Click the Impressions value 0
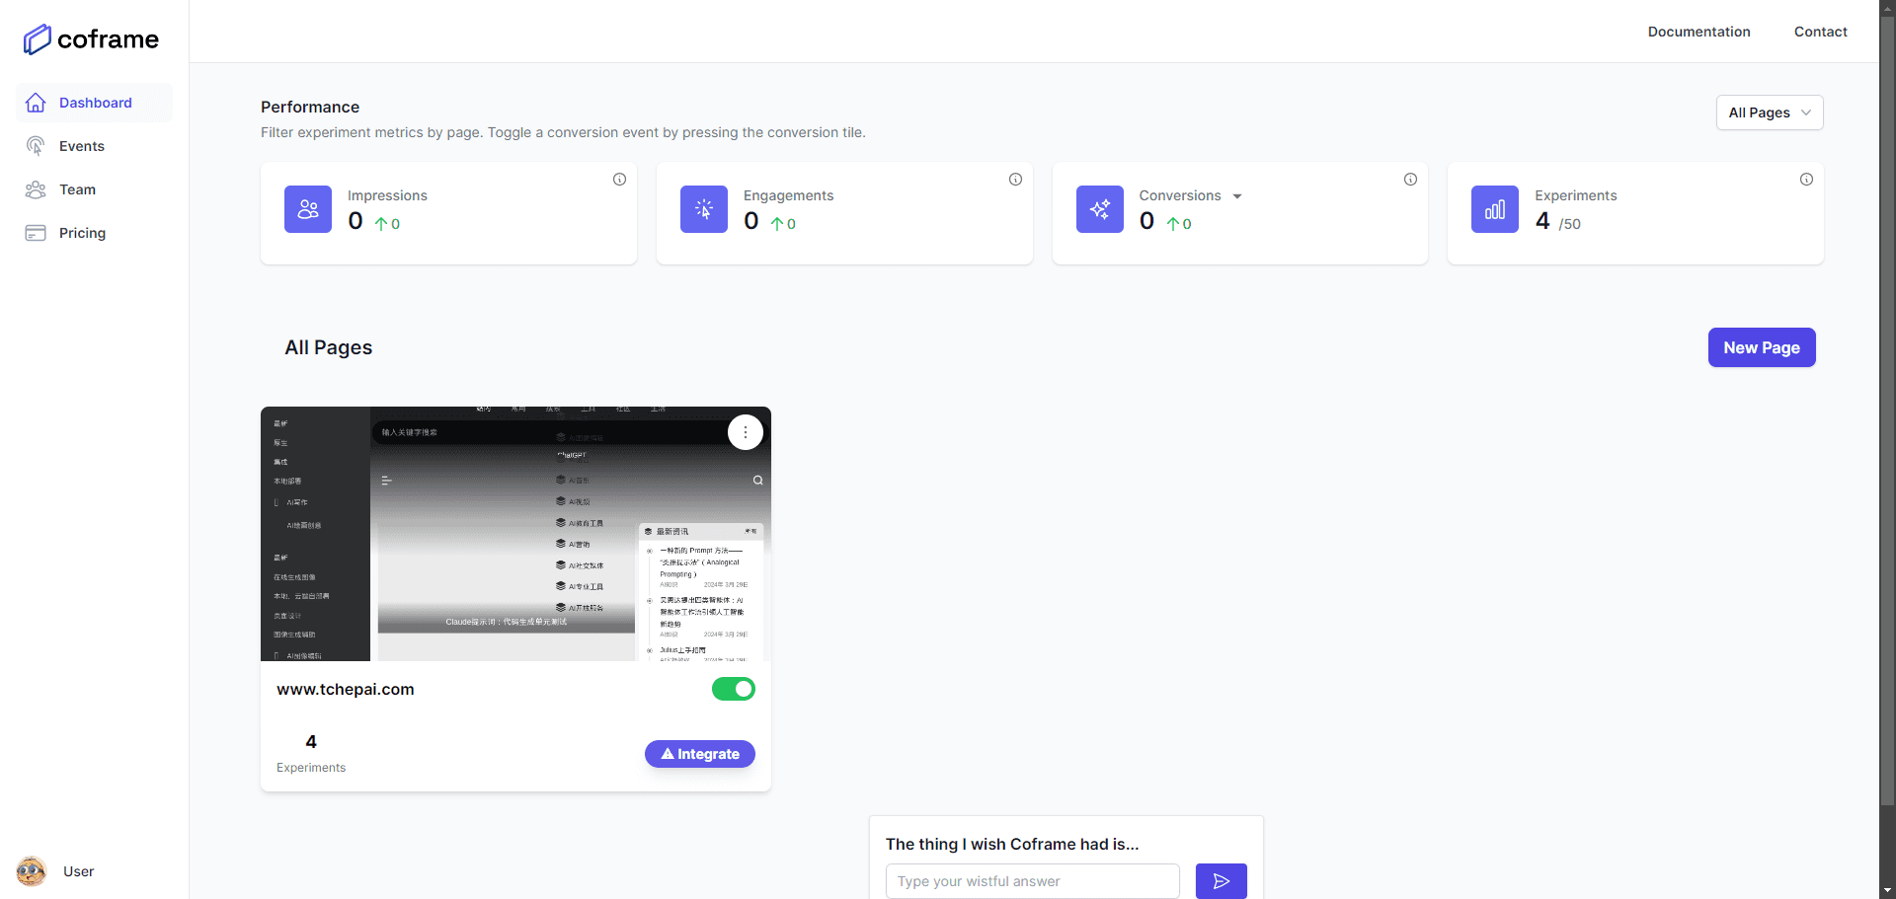This screenshot has width=1896, height=899. (x=355, y=221)
